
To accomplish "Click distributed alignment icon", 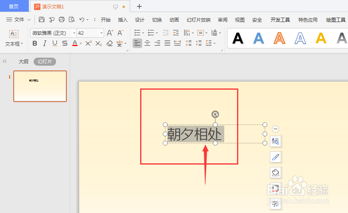I will 177,43.
